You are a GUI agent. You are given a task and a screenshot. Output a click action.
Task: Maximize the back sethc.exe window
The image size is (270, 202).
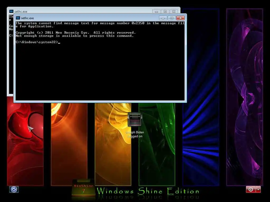pos(165,12)
